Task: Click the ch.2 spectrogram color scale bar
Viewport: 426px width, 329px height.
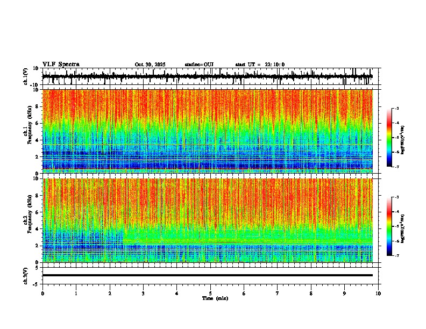Action: tap(389, 226)
